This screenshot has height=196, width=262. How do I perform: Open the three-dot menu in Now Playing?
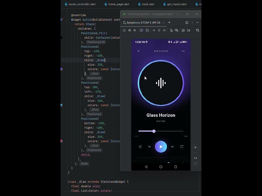coord(183,51)
